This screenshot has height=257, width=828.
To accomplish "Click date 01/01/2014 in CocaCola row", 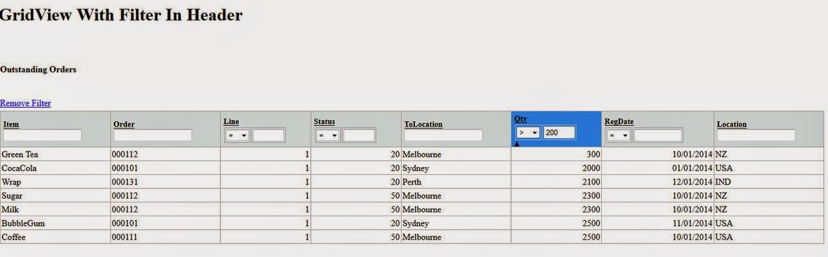I will point(692,168).
